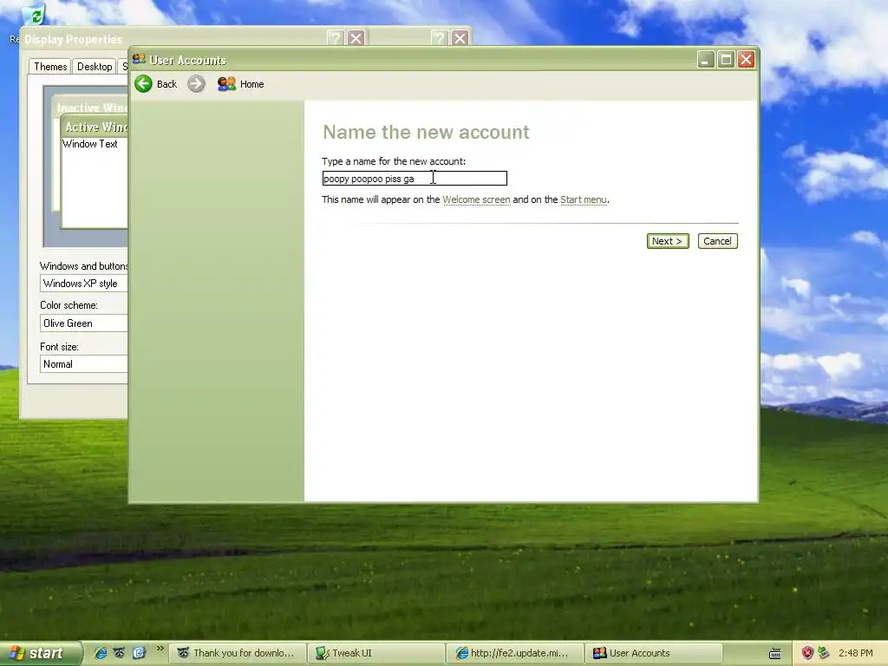Screen dimensions: 888x666
Task: Click the Cancel button
Action: click(x=717, y=241)
